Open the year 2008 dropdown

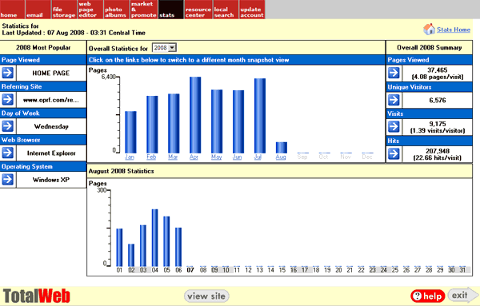pos(164,48)
